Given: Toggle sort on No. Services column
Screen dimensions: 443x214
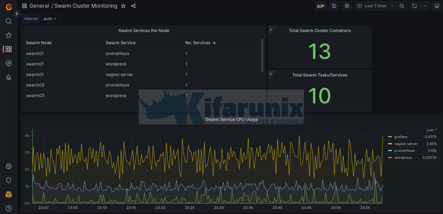Looking at the screenshot, I should tap(200, 43).
